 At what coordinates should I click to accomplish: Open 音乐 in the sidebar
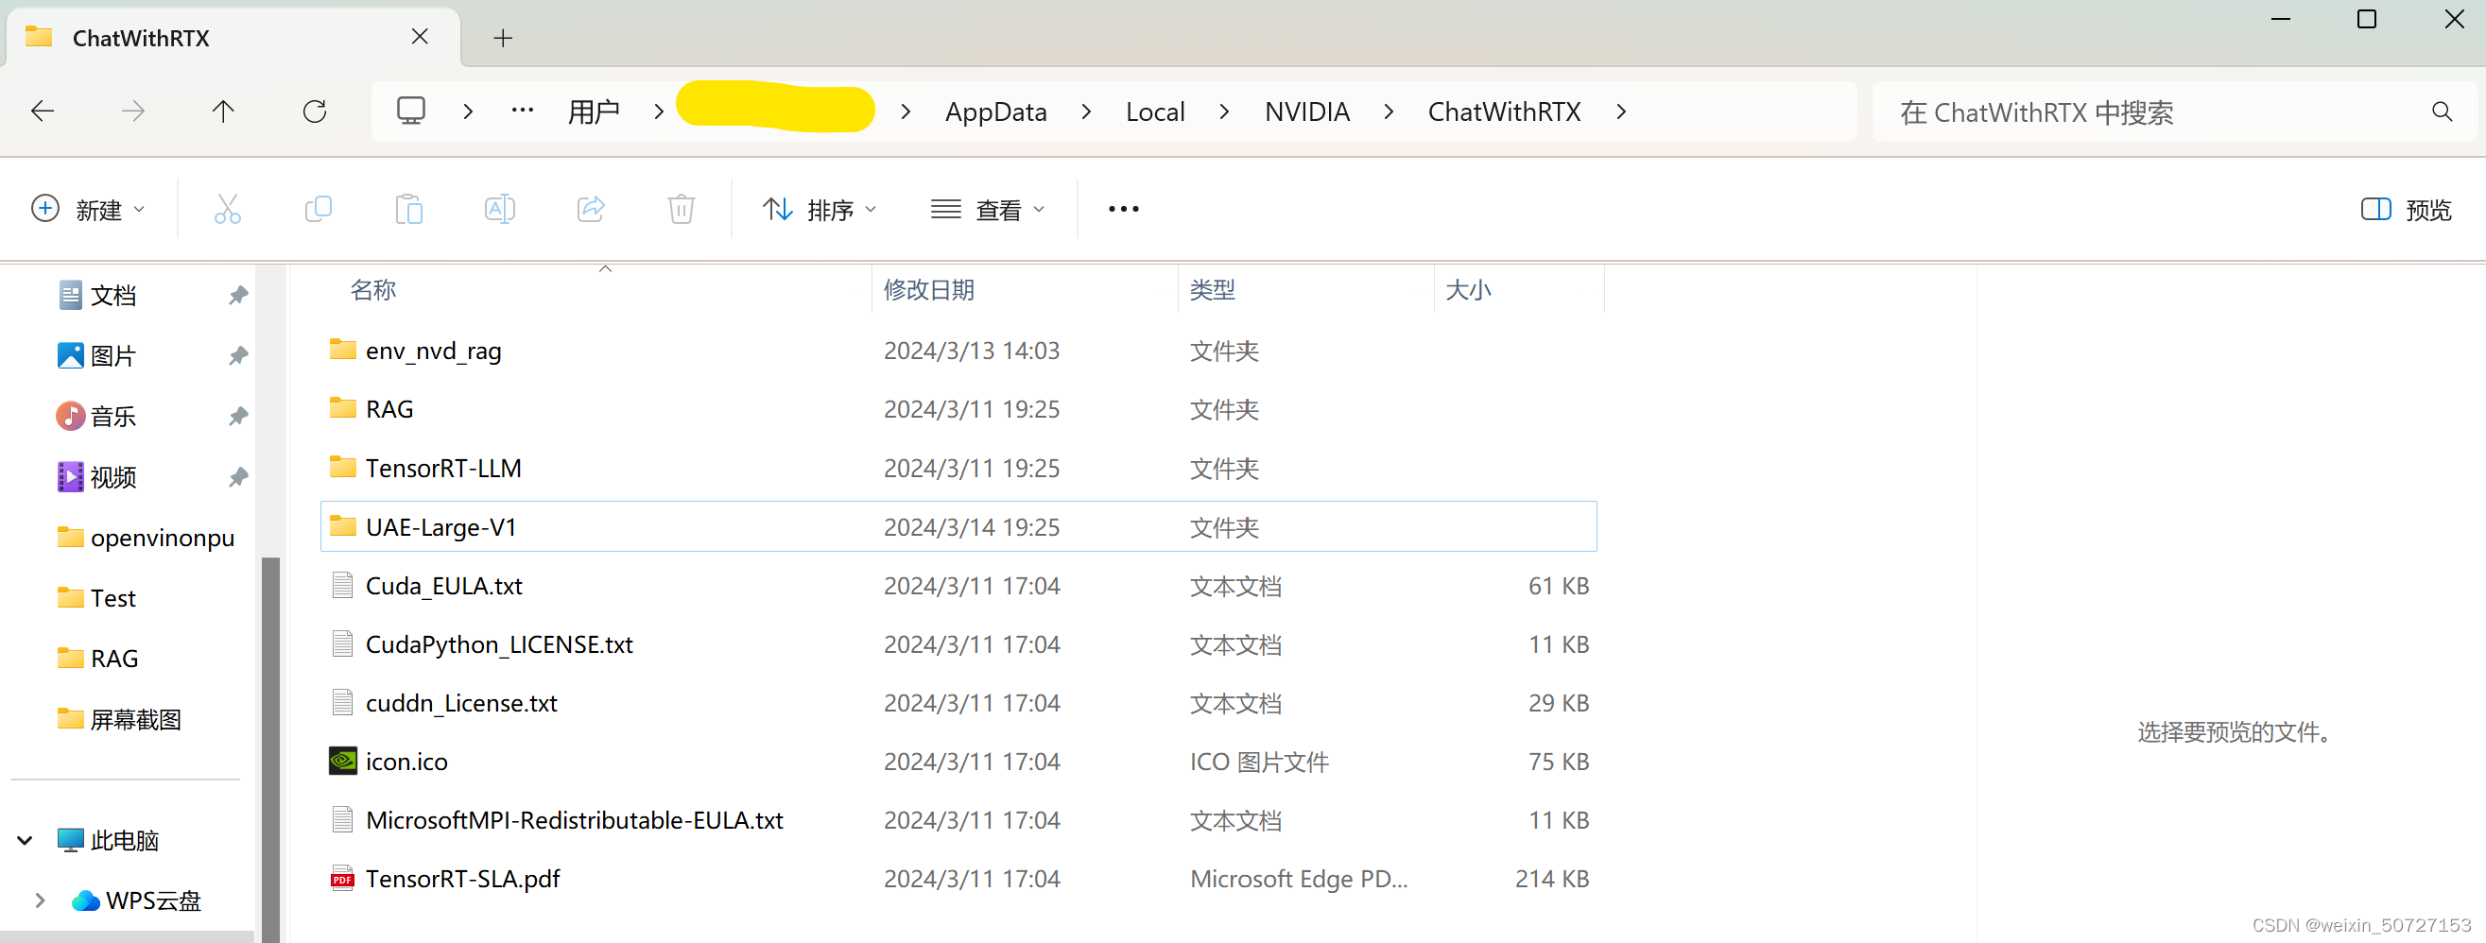click(112, 417)
